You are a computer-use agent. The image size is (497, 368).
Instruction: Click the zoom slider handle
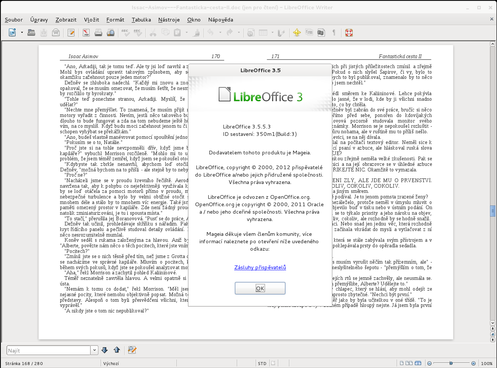[451, 364]
